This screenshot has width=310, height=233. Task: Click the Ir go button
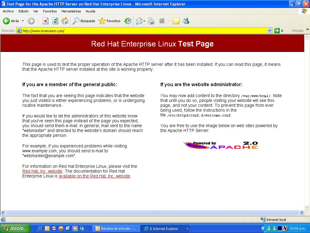tap(279, 31)
